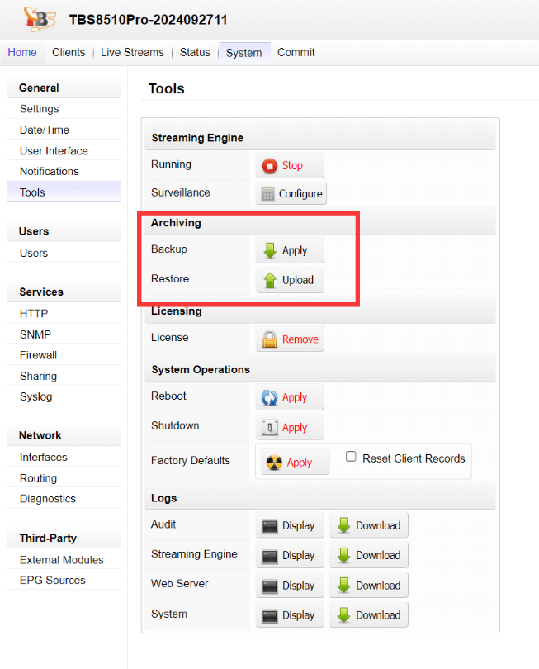Image resolution: width=539 pixels, height=669 pixels.
Task: Download the Streaming Engine log
Action: click(369, 556)
